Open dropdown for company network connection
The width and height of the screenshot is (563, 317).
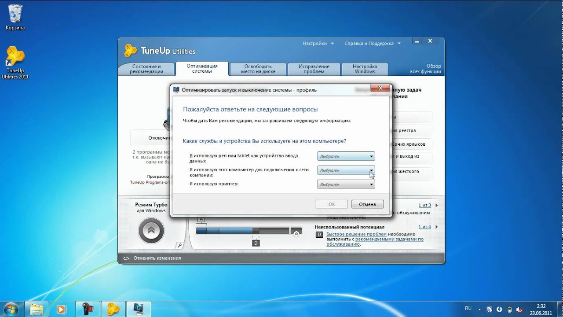346,170
